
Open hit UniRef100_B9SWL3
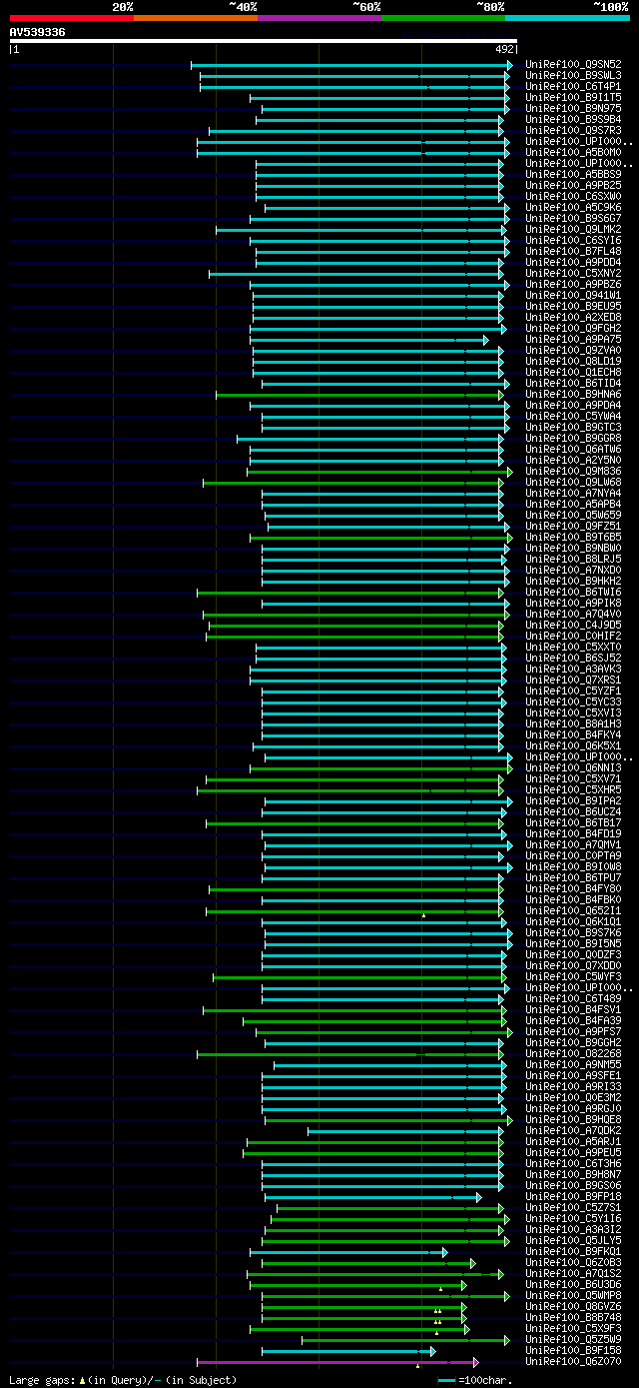click(x=573, y=75)
